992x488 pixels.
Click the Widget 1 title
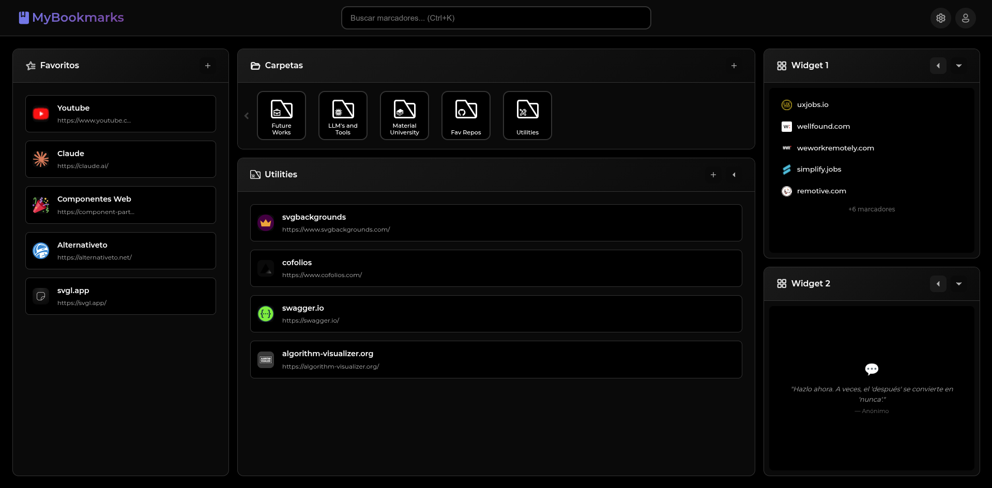[x=810, y=66]
